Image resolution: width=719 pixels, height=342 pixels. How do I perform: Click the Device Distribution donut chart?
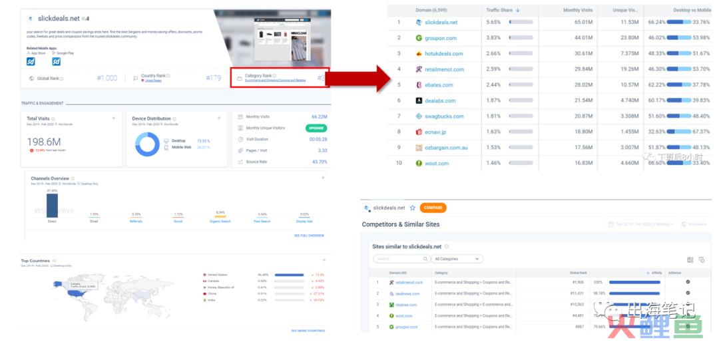(x=147, y=144)
